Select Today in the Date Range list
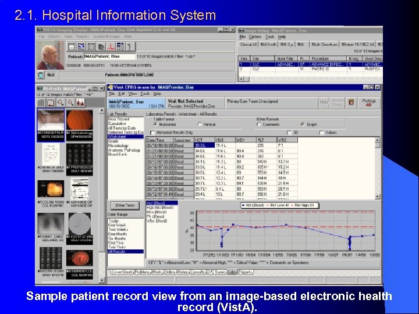Image resolution: width=419 pixels, height=314 pixels. pyautogui.click(x=113, y=221)
